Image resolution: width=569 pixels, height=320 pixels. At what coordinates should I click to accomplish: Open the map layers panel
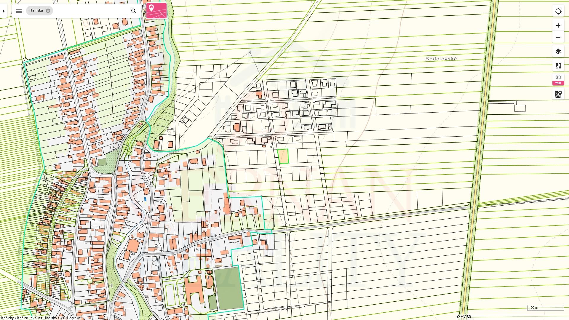(x=558, y=52)
